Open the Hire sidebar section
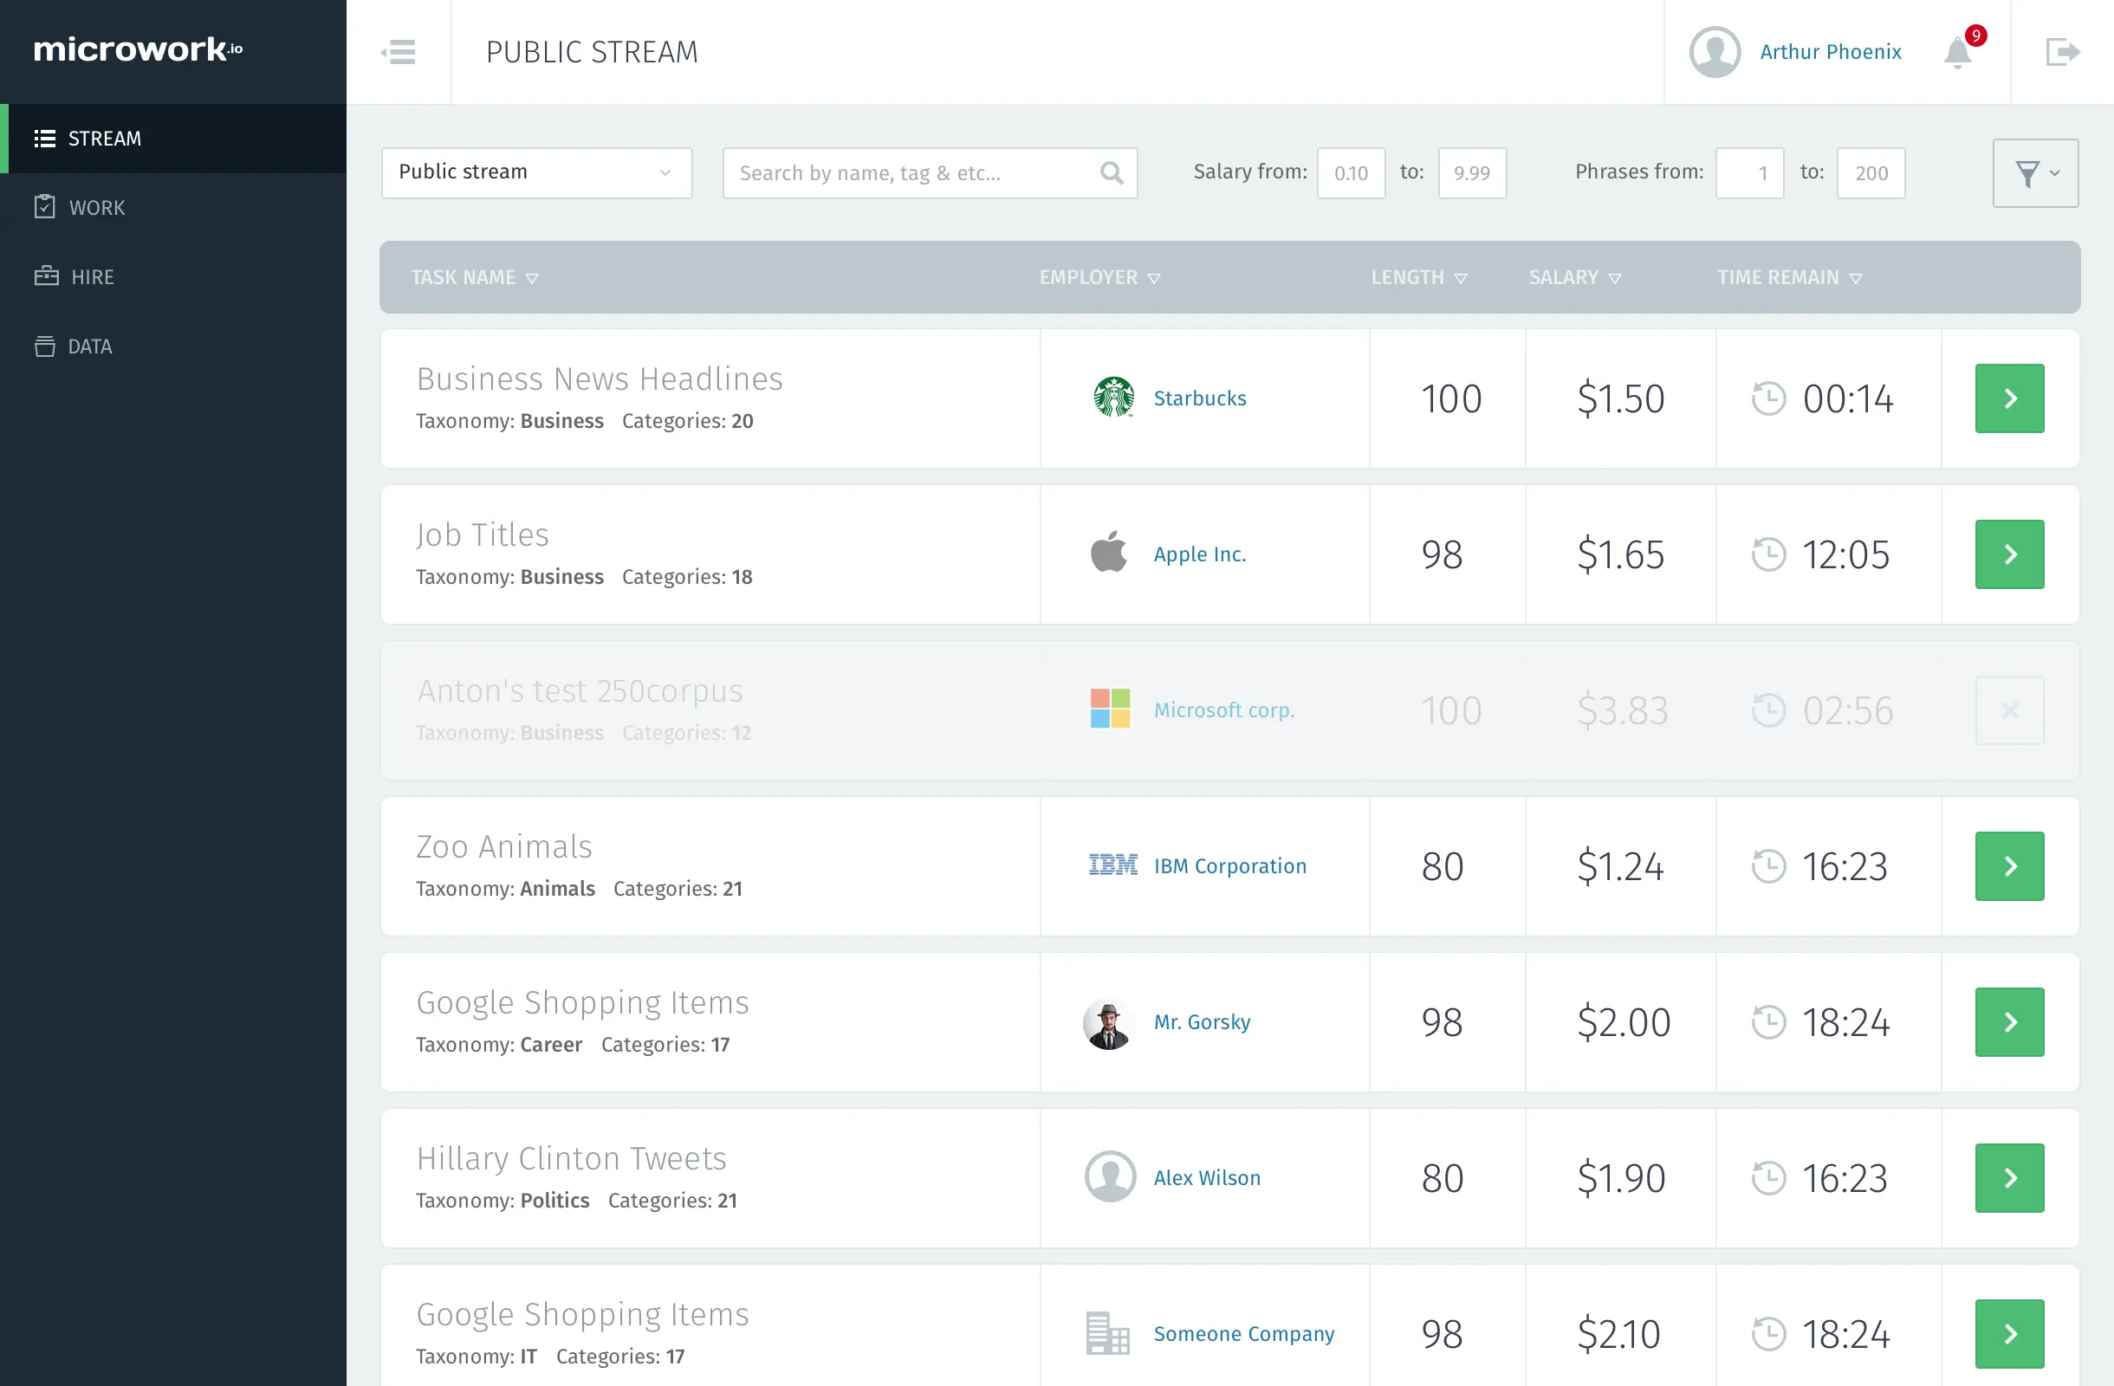The height and width of the screenshot is (1386, 2114). tap(92, 277)
